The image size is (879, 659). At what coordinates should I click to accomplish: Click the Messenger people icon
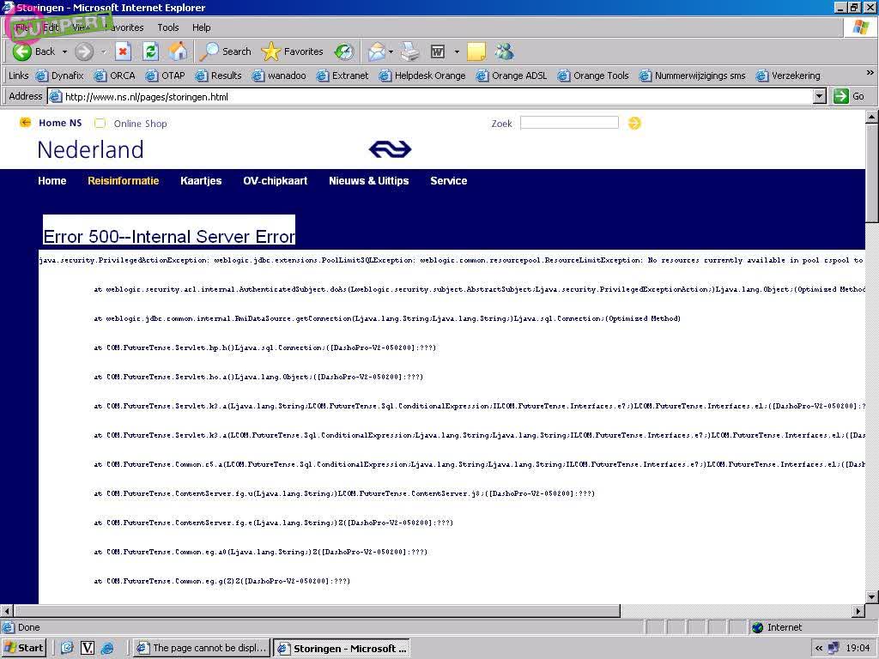click(x=504, y=51)
